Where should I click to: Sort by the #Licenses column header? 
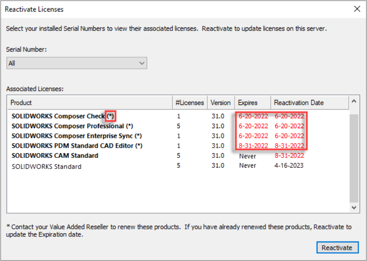pyautogui.click(x=189, y=103)
